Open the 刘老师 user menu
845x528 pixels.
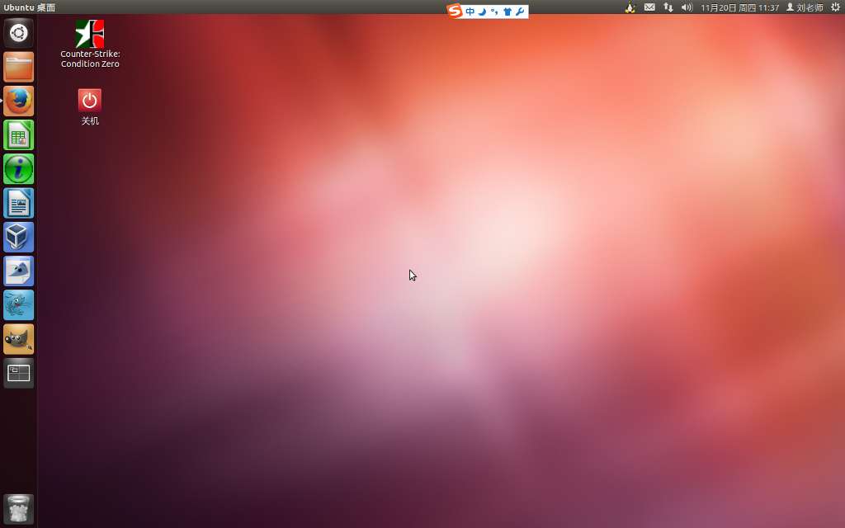805,7
